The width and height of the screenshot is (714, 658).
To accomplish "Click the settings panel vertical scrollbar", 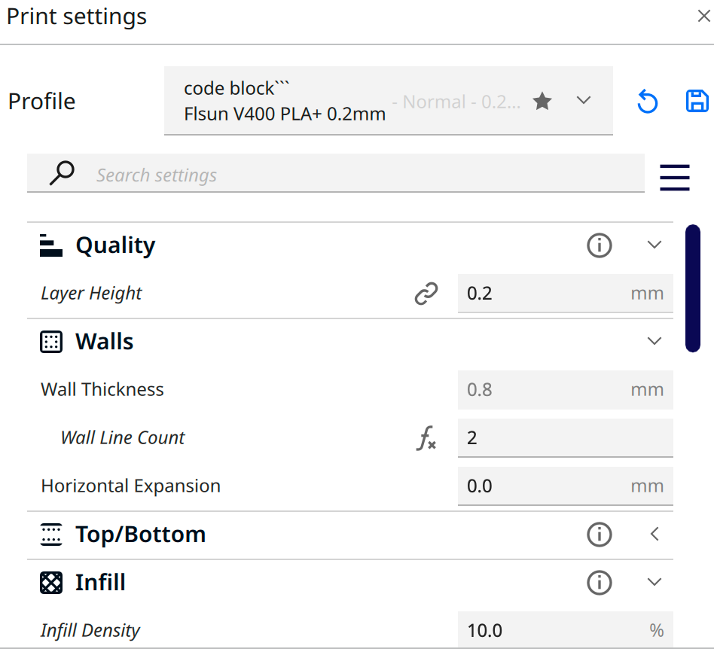I will (693, 288).
